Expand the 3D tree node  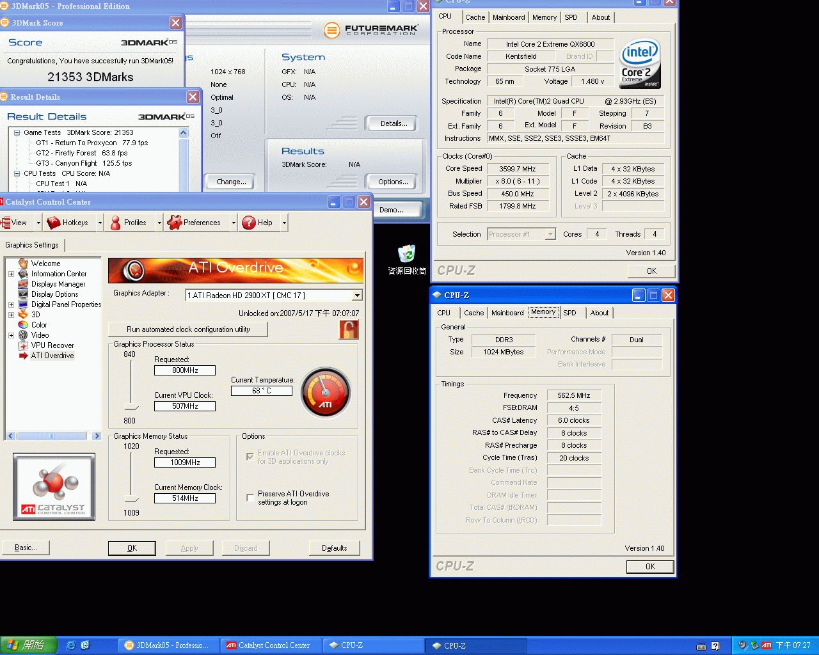(x=11, y=315)
